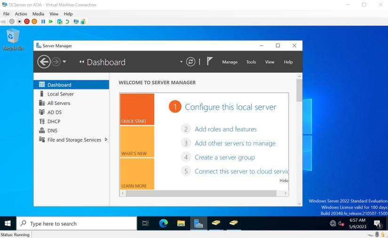Open Manage menu in Server Manager
388x238 pixels.
[x=230, y=62]
